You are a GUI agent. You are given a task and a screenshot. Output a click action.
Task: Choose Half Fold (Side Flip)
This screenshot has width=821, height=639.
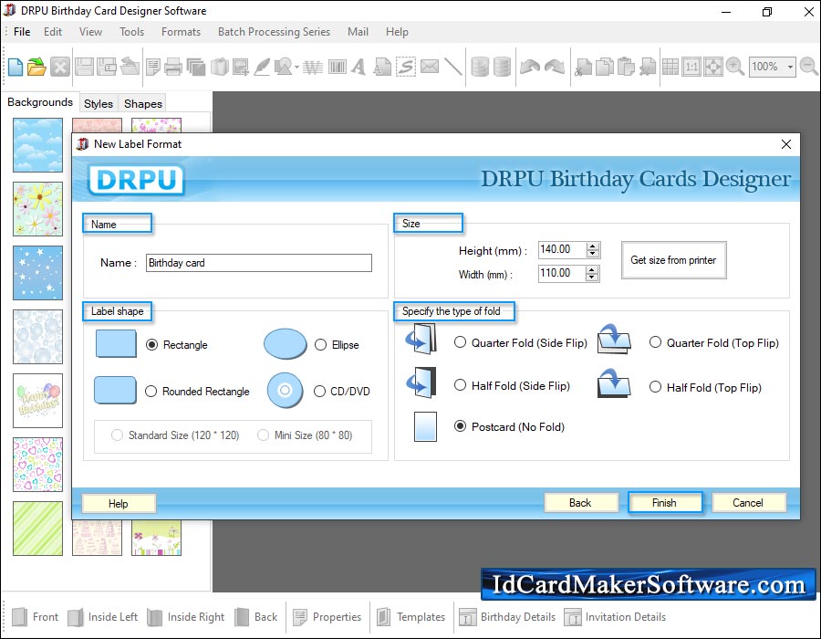click(461, 385)
